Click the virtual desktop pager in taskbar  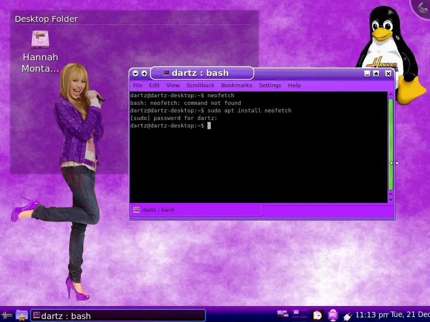click(299, 314)
